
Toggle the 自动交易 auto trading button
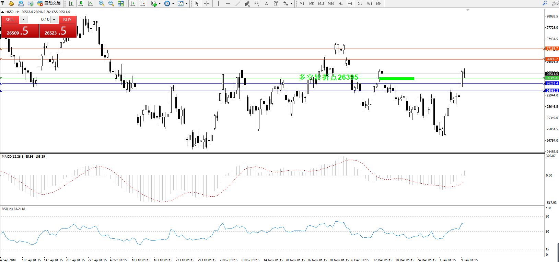[49, 3]
